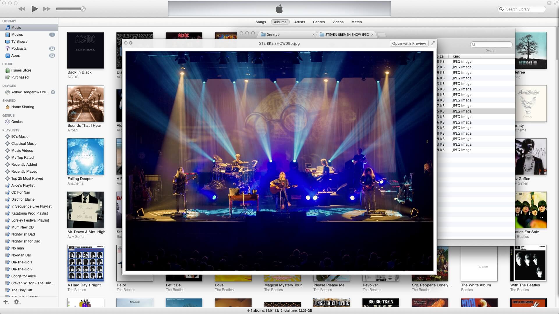Open the Back In Black album
559x314 pixels.
[85, 50]
